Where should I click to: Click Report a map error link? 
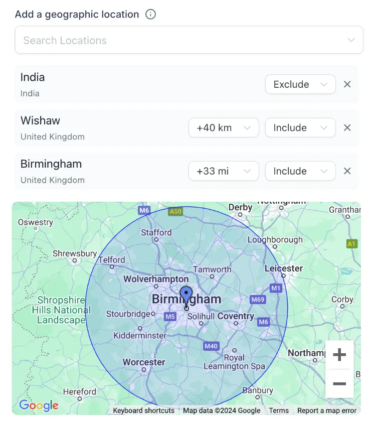click(326, 410)
